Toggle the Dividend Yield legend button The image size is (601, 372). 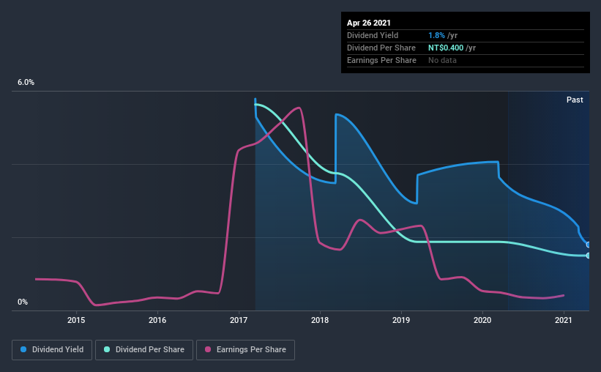(52, 350)
